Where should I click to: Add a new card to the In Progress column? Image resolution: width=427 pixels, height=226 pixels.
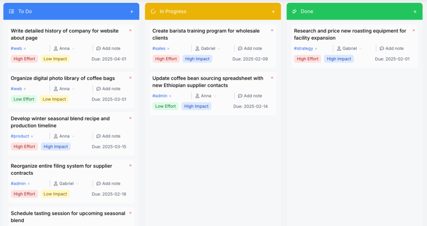coord(273,12)
